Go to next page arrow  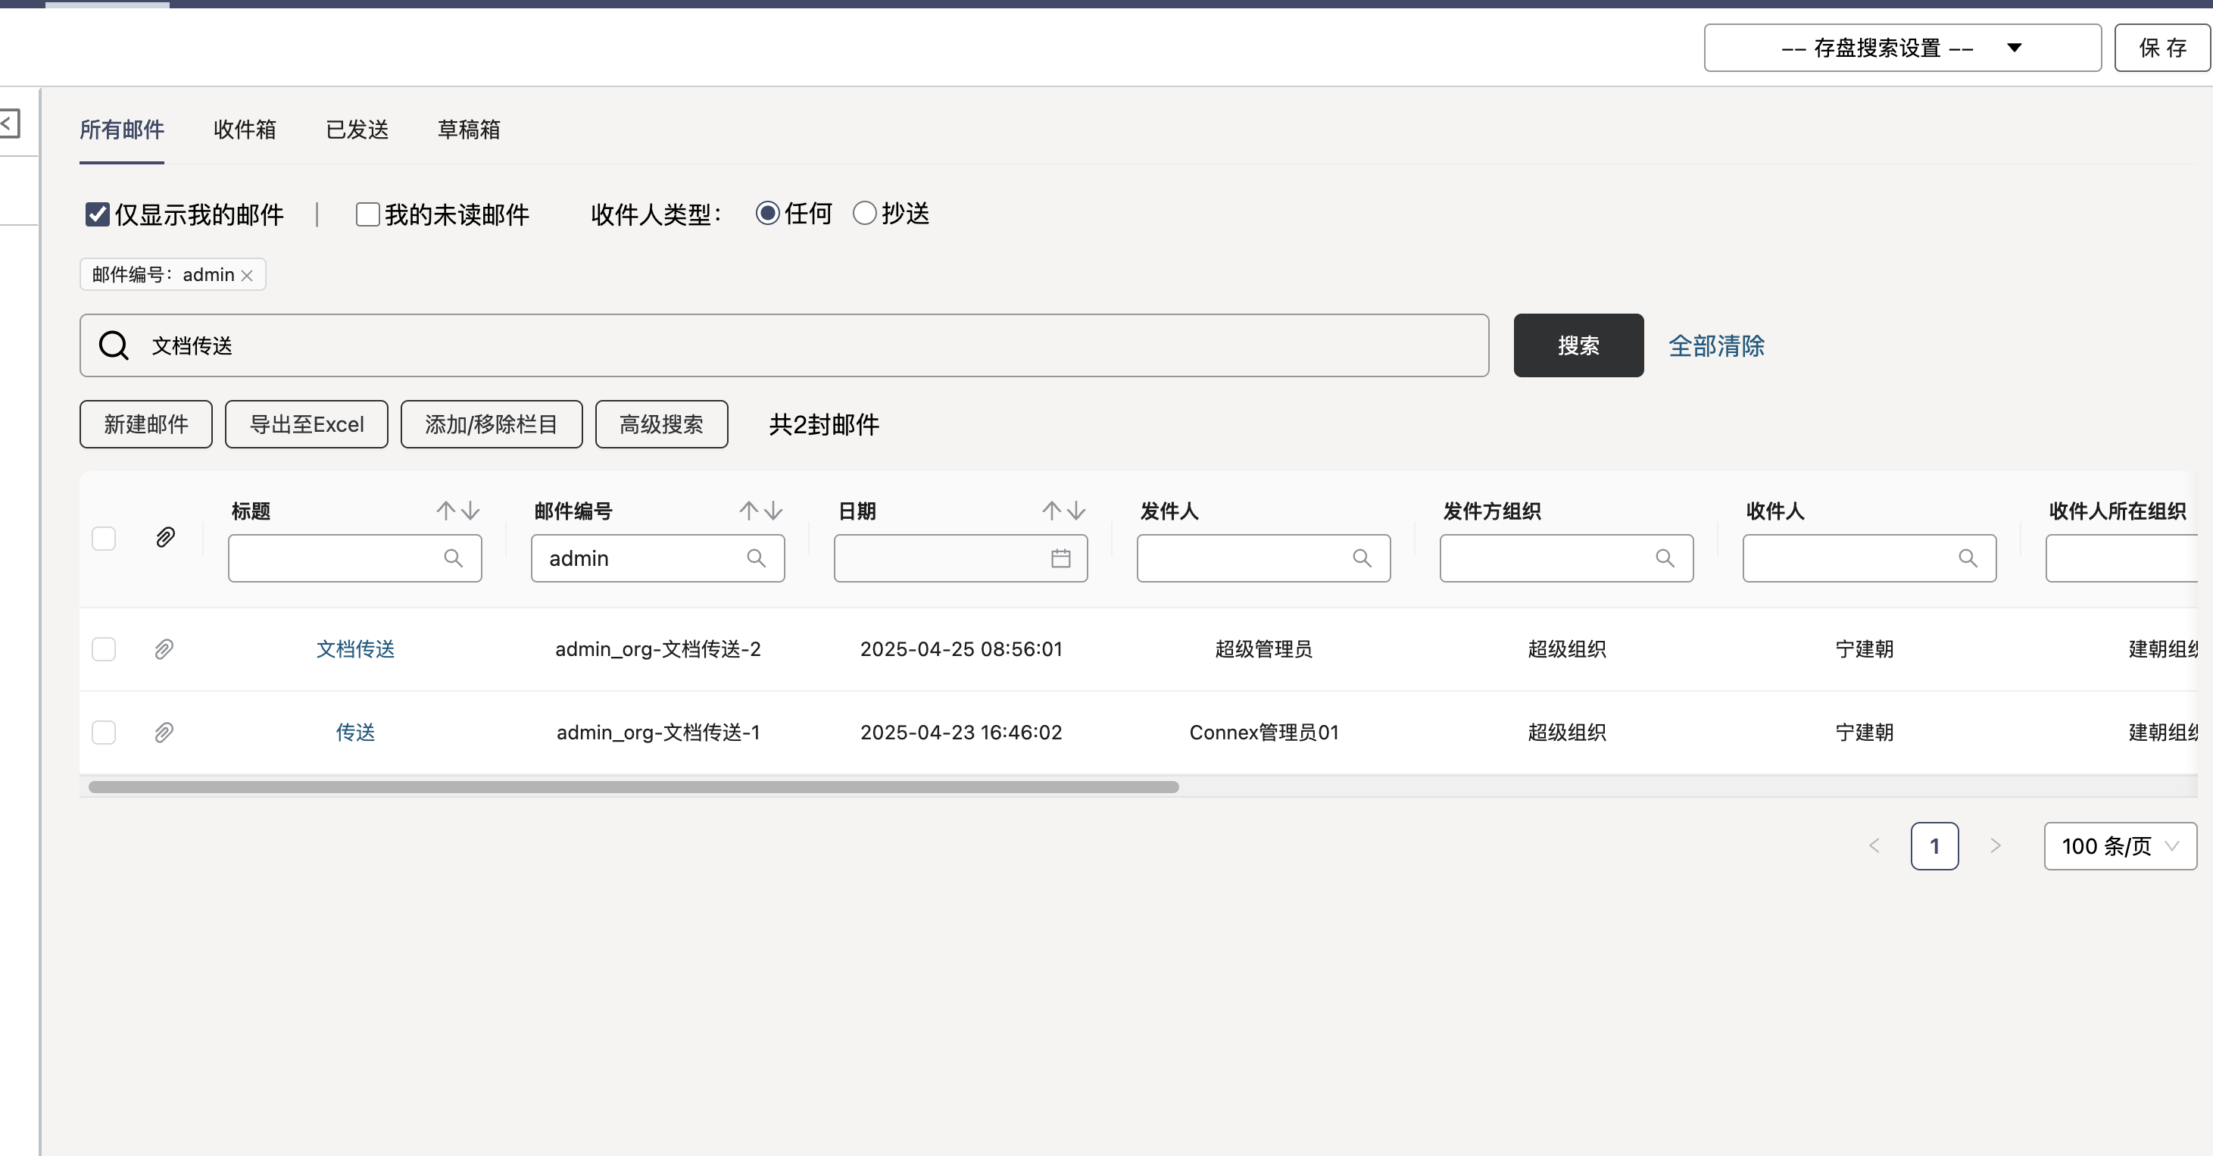pyautogui.click(x=1995, y=847)
